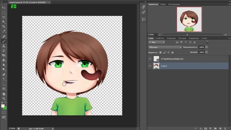Select the Rectangle shape tool
The height and width of the screenshot is (130, 231).
click(4, 89)
